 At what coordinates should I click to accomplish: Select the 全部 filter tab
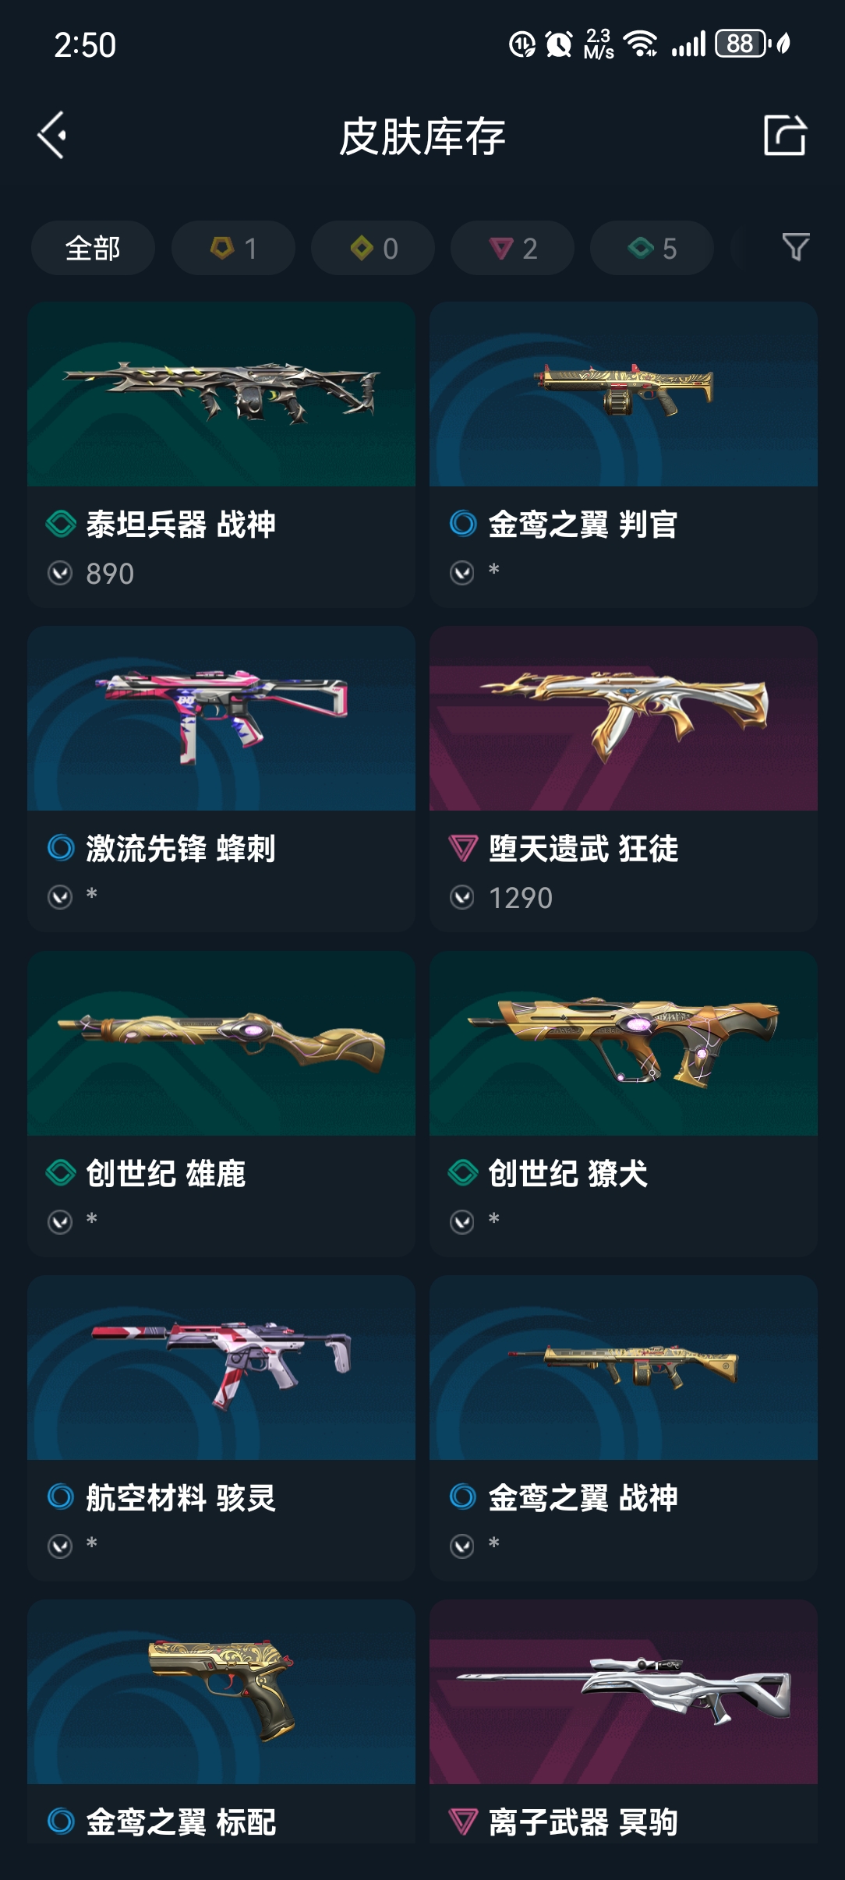[x=93, y=248]
